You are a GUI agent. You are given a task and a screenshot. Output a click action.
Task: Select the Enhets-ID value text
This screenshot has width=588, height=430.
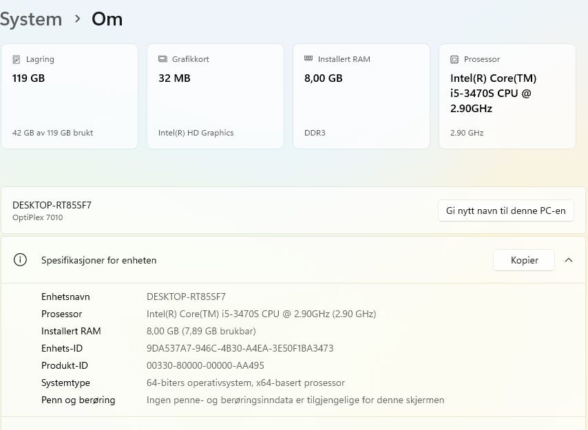[x=240, y=348]
